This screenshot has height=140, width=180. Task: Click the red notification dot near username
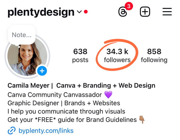pyautogui.click(x=86, y=12)
